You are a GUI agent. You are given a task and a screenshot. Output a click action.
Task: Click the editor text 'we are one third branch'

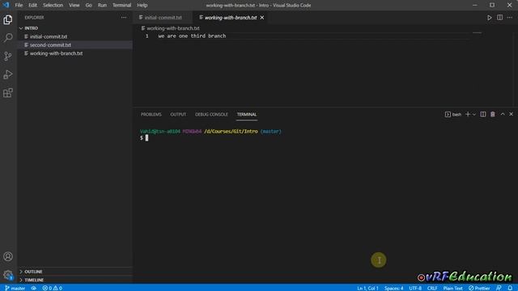(x=192, y=36)
